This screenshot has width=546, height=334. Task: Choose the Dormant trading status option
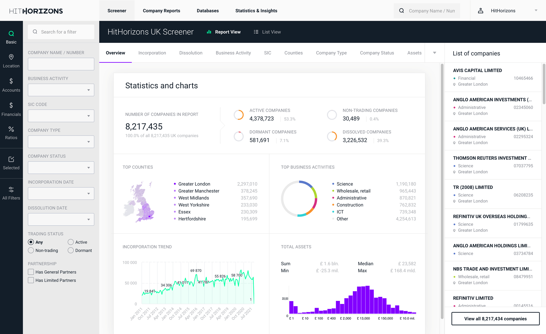pyautogui.click(x=71, y=250)
